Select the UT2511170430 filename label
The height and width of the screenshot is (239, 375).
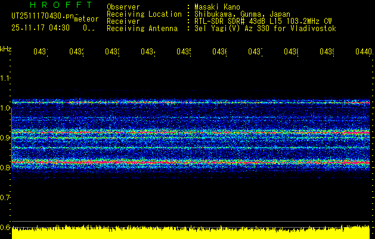[42, 16]
